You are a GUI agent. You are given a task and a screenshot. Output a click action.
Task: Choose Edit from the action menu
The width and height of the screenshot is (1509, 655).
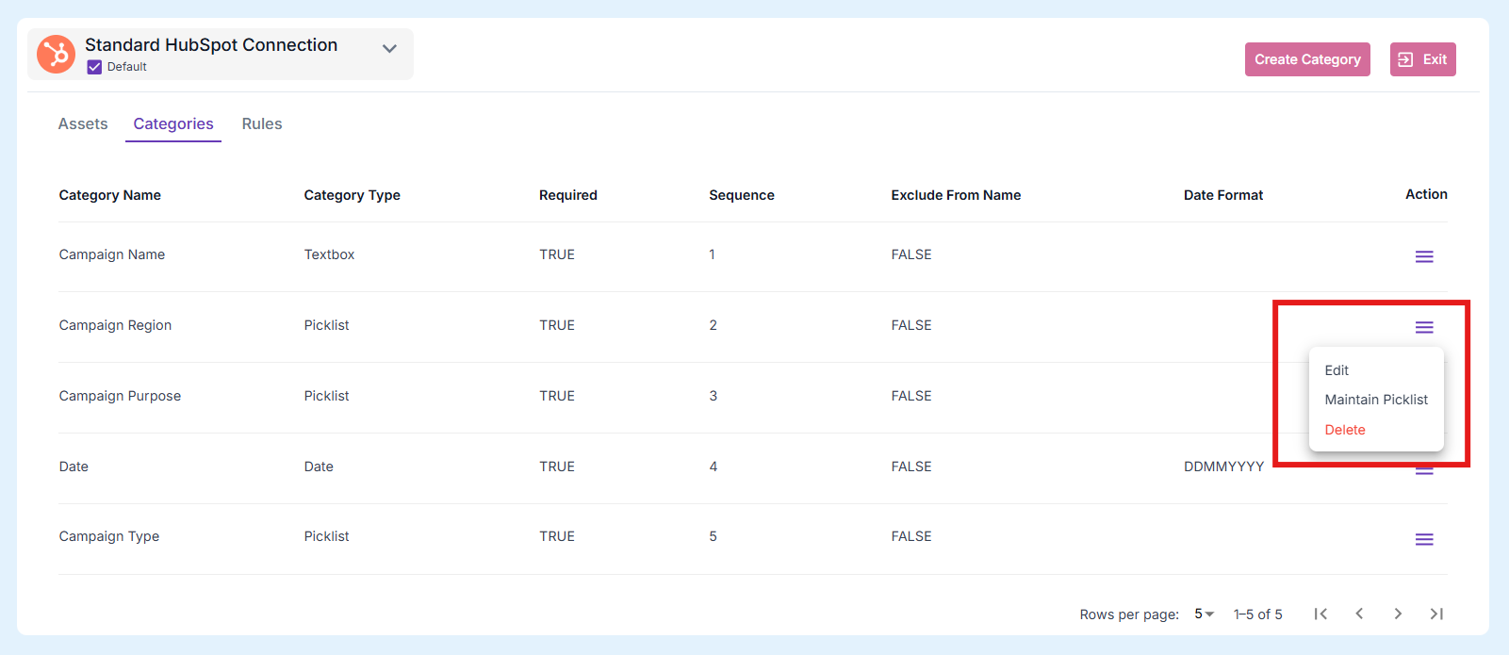point(1337,370)
